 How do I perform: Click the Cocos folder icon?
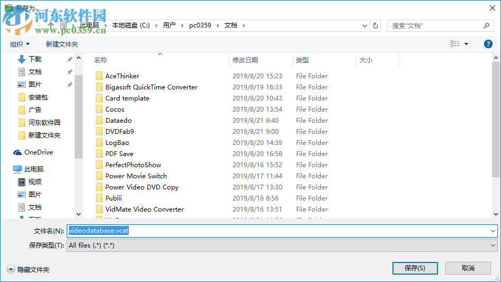point(99,109)
